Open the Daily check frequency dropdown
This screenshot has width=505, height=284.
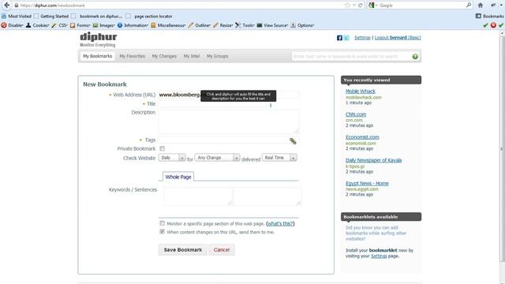172,158
